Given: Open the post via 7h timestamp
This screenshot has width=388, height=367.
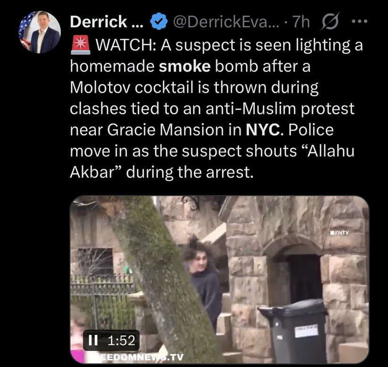Looking at the screenshot, I should pos(301,22).
